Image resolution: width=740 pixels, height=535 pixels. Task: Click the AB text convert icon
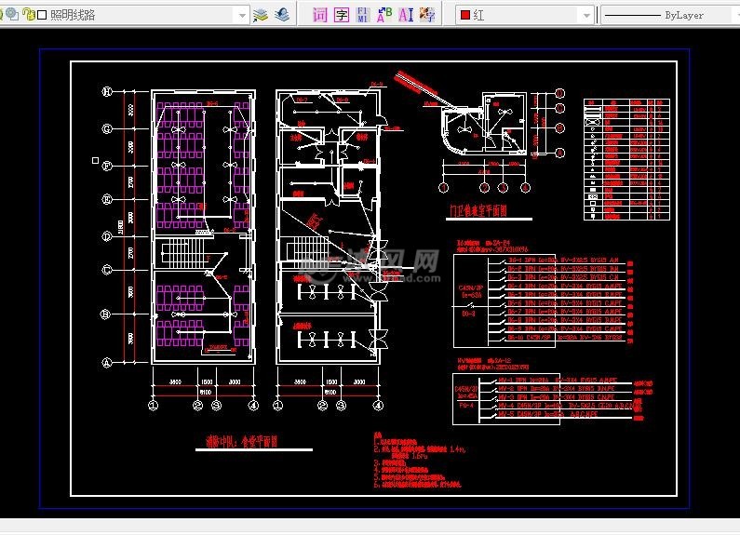click(384, 15)
